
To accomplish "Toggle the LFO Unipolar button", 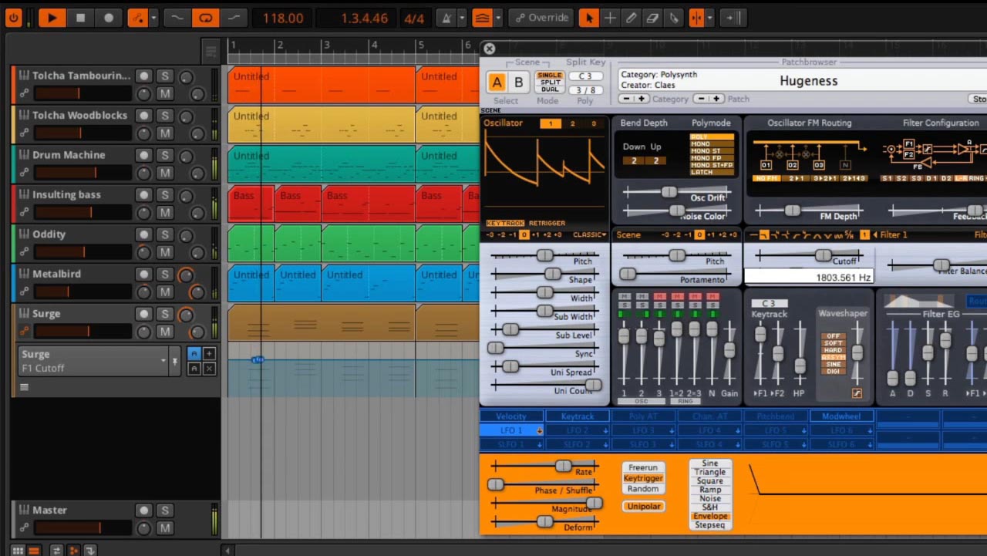I will click(x=643, y=507).
